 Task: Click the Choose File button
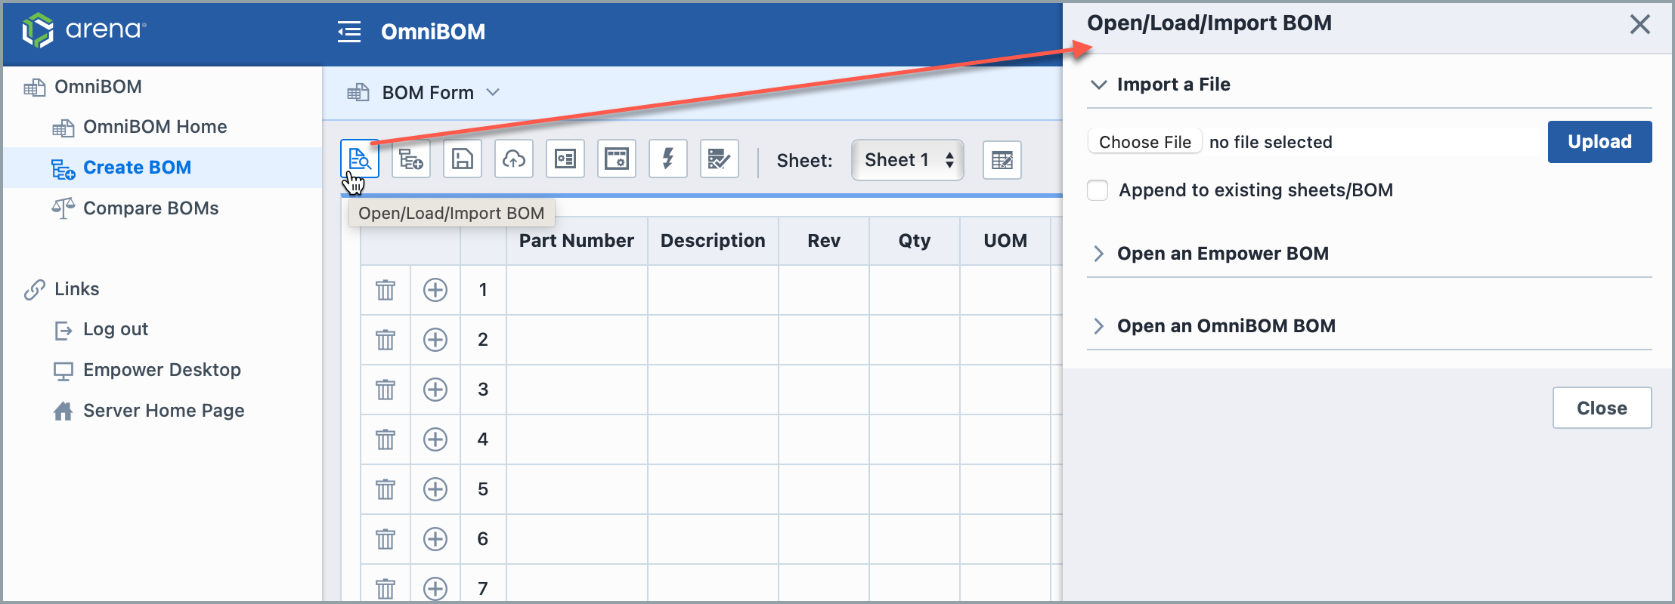click(1144, 142)
